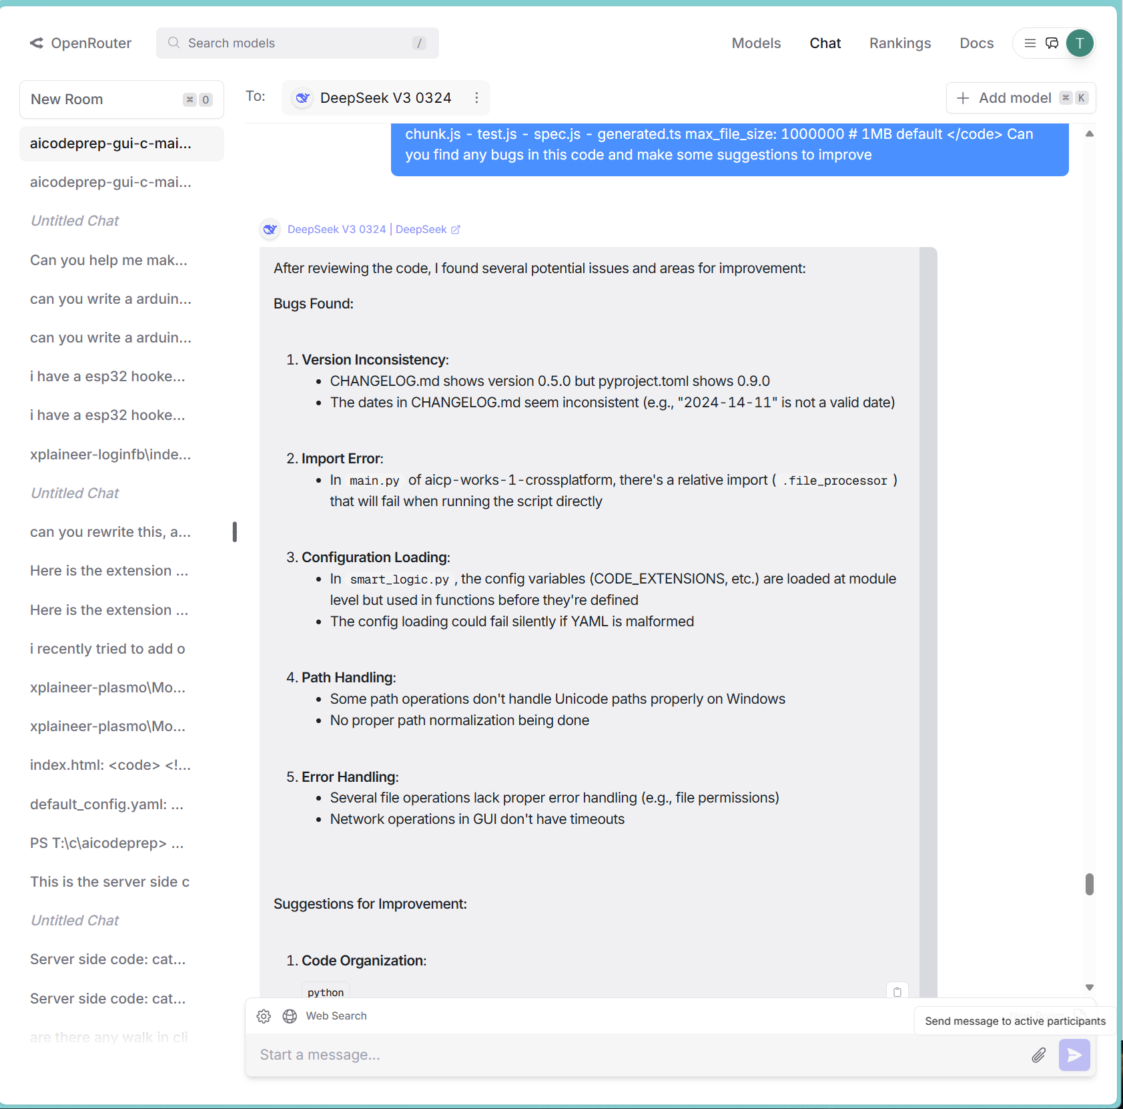Open the external link icon next to DeepSeek
The image size is (1123, 1109).
click(x=456, y=230)
